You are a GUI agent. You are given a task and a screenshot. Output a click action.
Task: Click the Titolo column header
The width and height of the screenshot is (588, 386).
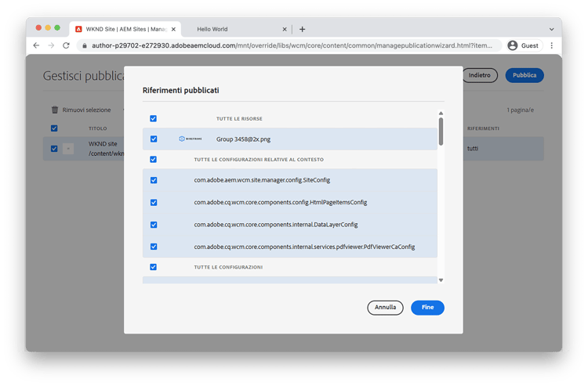[97, 128]
